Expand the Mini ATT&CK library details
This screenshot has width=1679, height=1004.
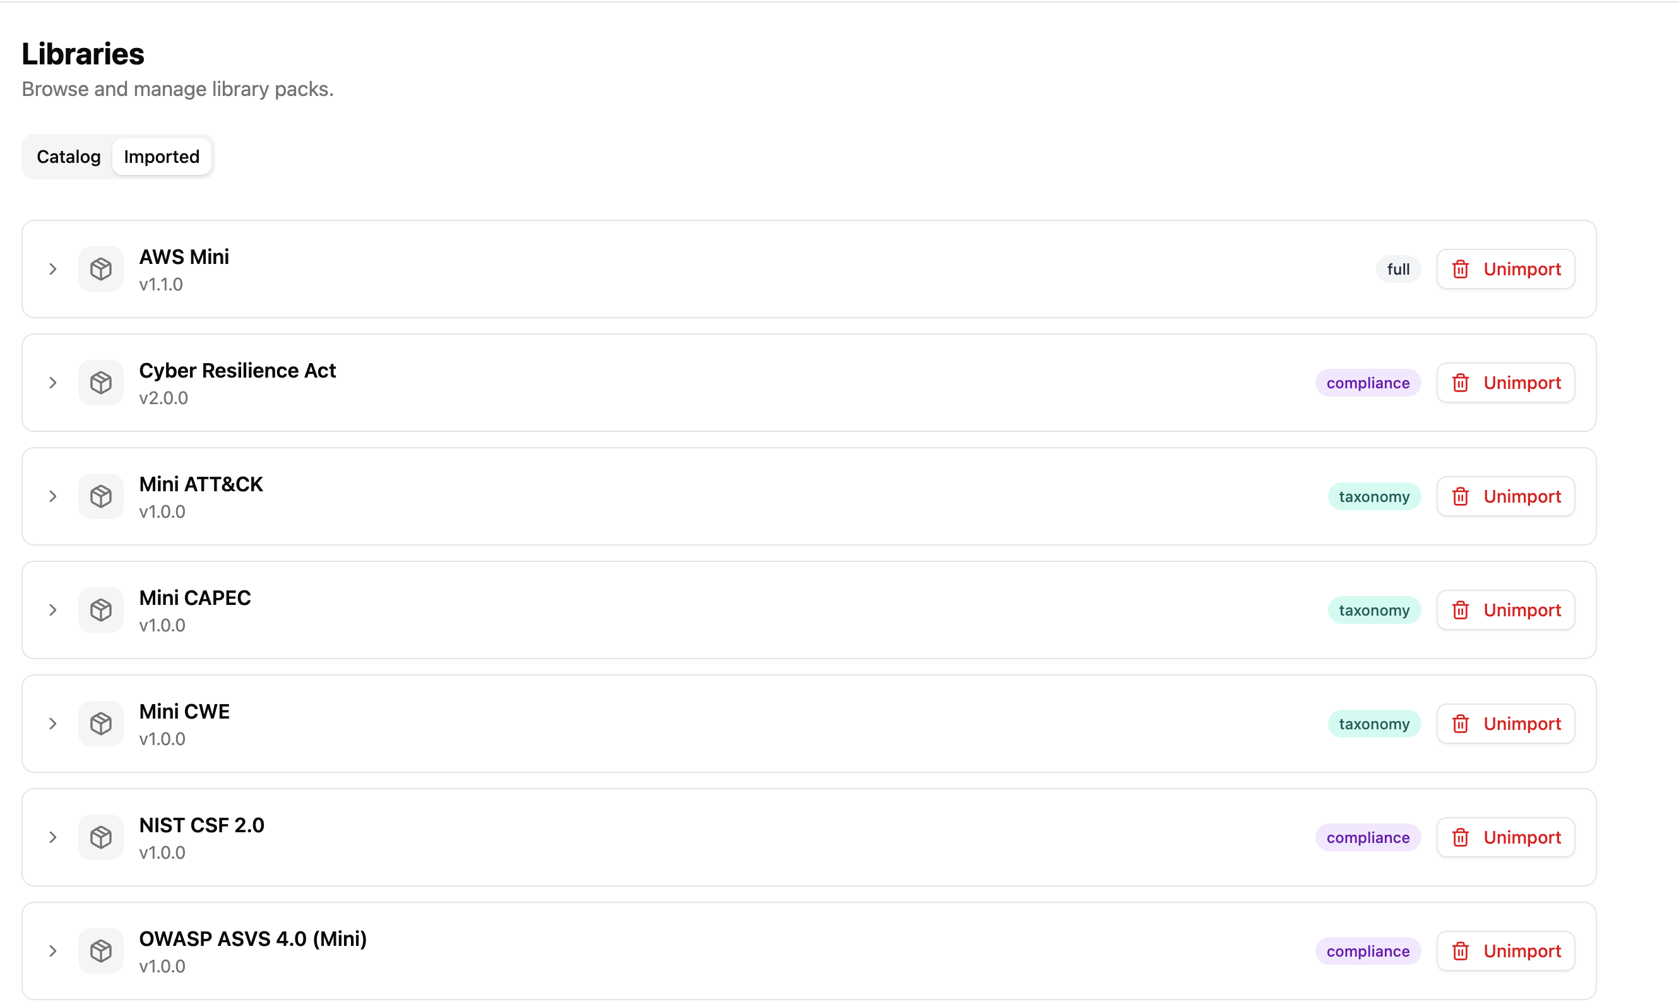[53, 496]
